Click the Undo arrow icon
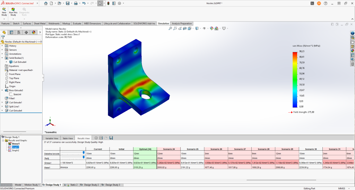The image size is (355, 190). (84, 3)
